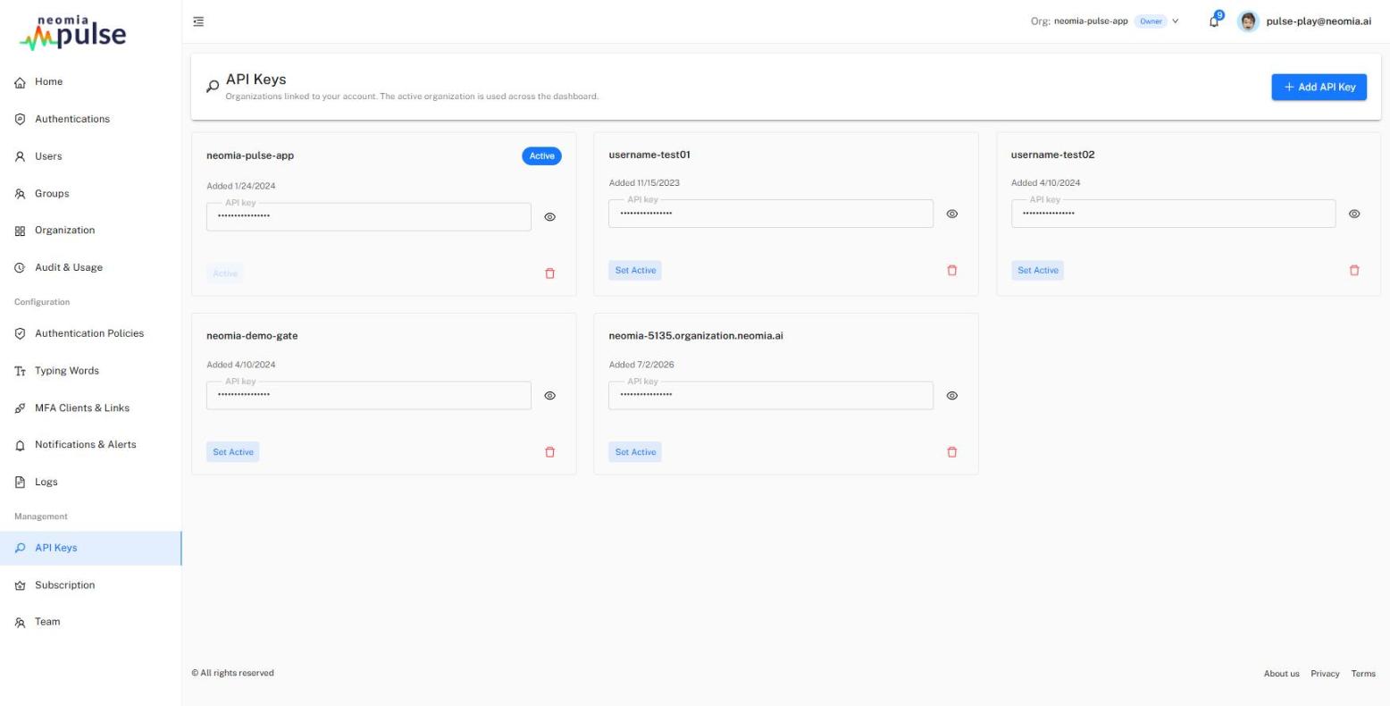The height and width of the screenshot is (706, 1390).
Task: Open the Subscription page
Action: pyautogui.click(x=90, y=585)
